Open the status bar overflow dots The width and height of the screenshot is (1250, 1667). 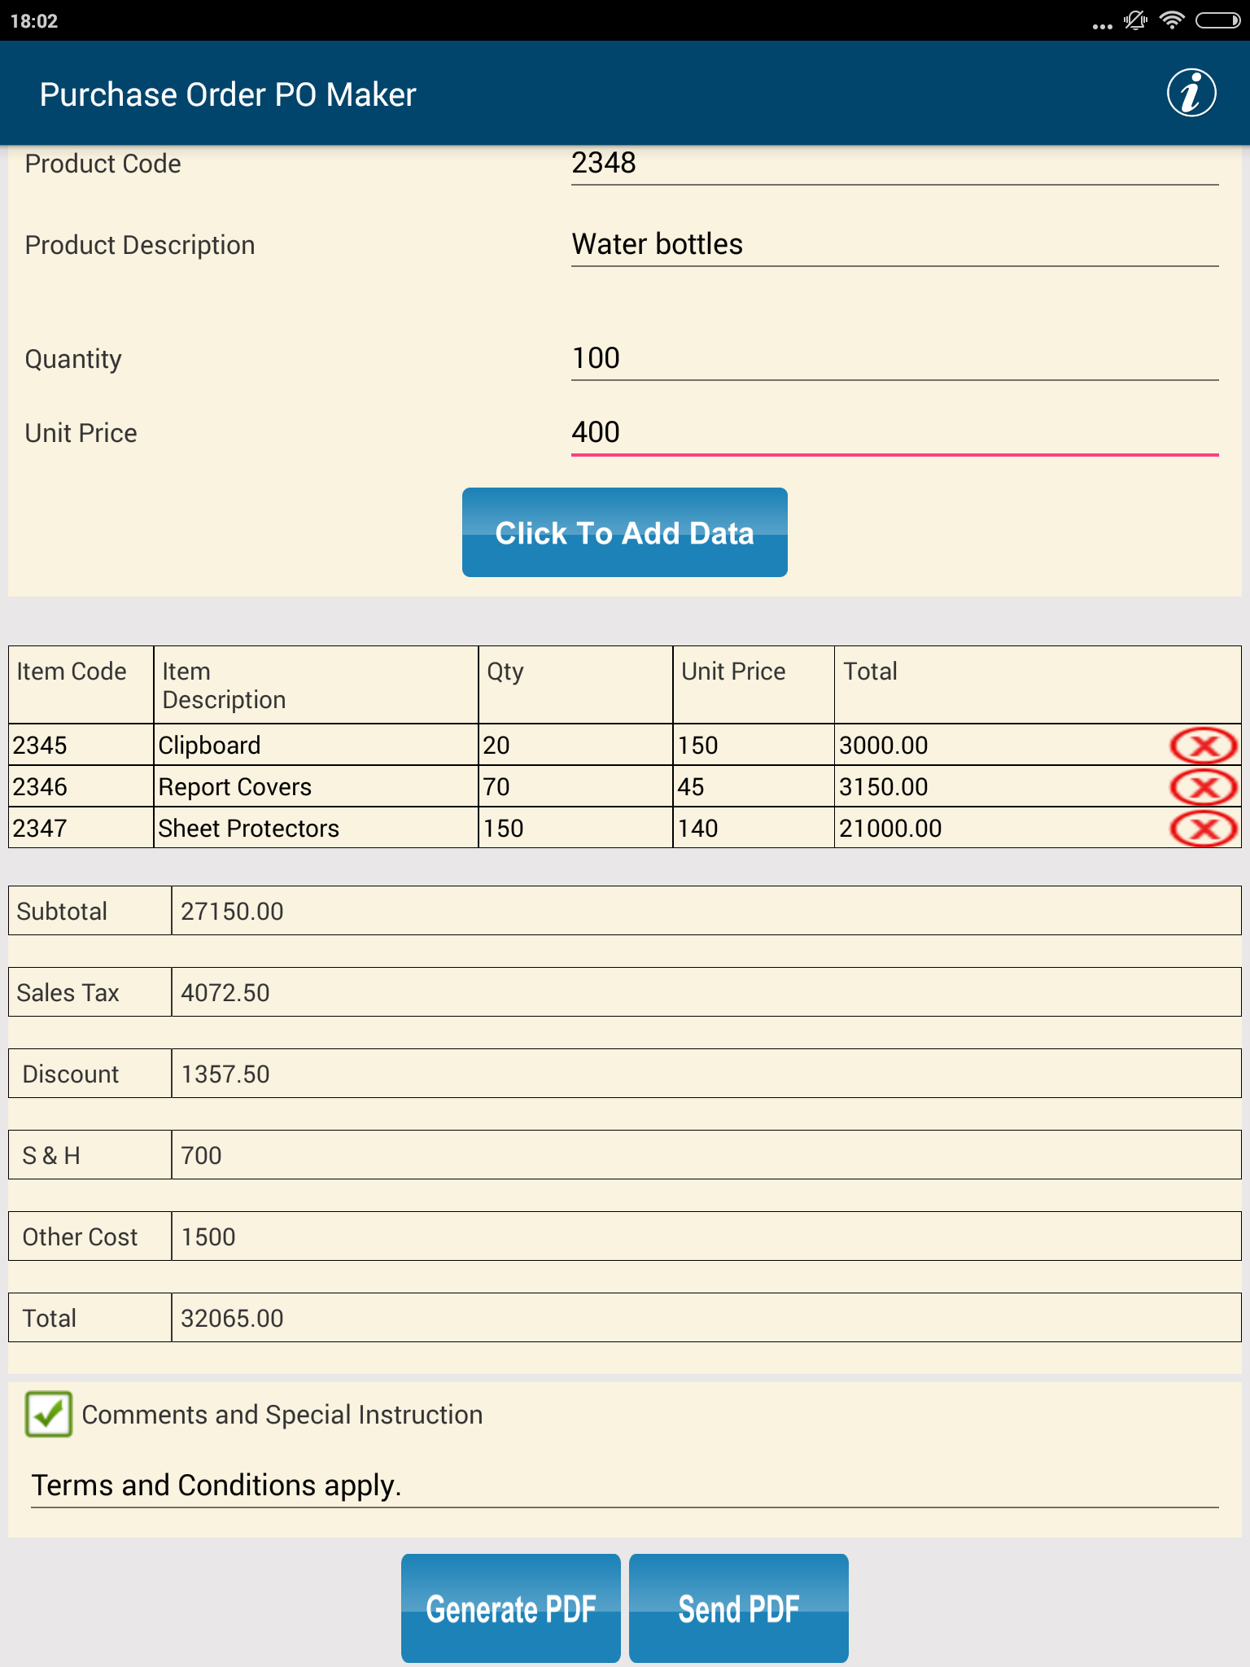pyautogui.click(x=1102, y=26)
